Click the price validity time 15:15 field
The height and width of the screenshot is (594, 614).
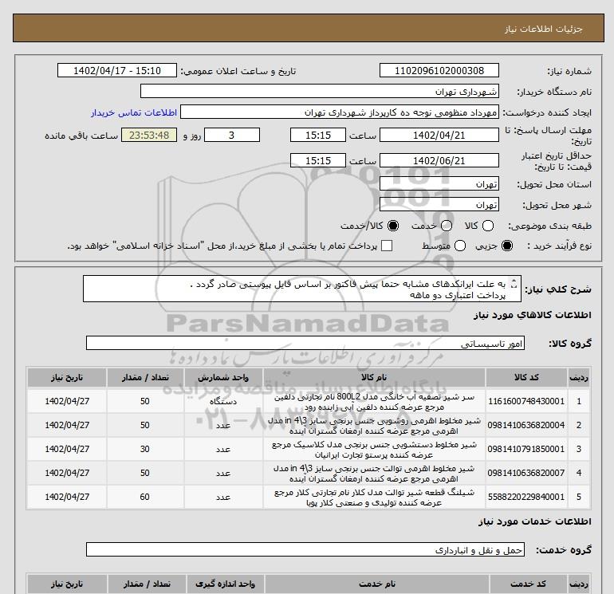pos(318,161)
